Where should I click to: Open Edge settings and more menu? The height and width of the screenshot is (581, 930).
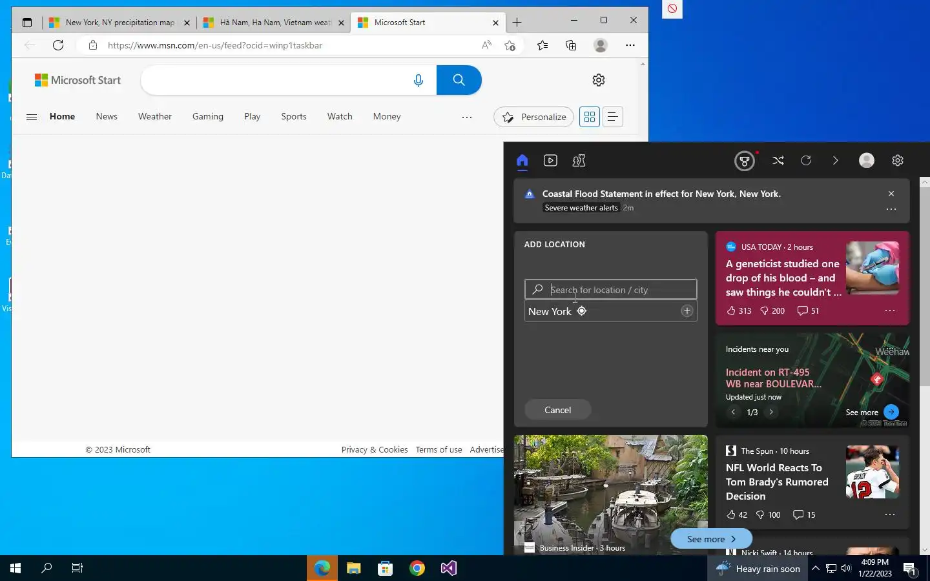click(630, 45)
